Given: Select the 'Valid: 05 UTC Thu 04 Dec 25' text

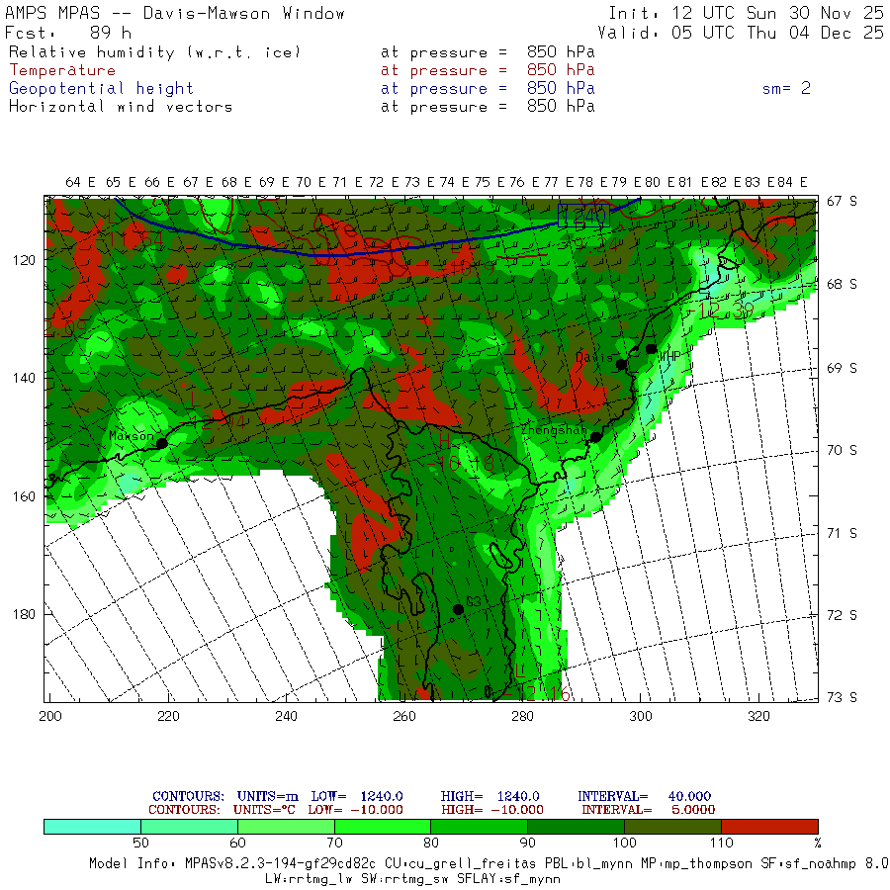Looking at the screenshot, I should 740,33.
